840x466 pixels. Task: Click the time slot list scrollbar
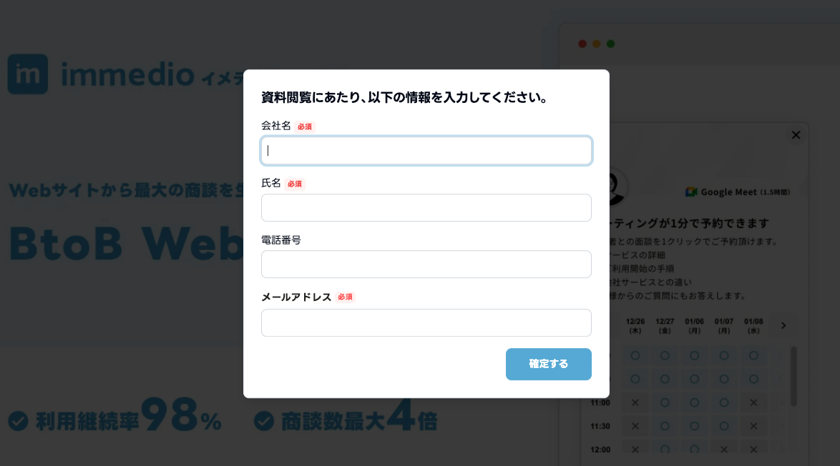tap(793, 376)
